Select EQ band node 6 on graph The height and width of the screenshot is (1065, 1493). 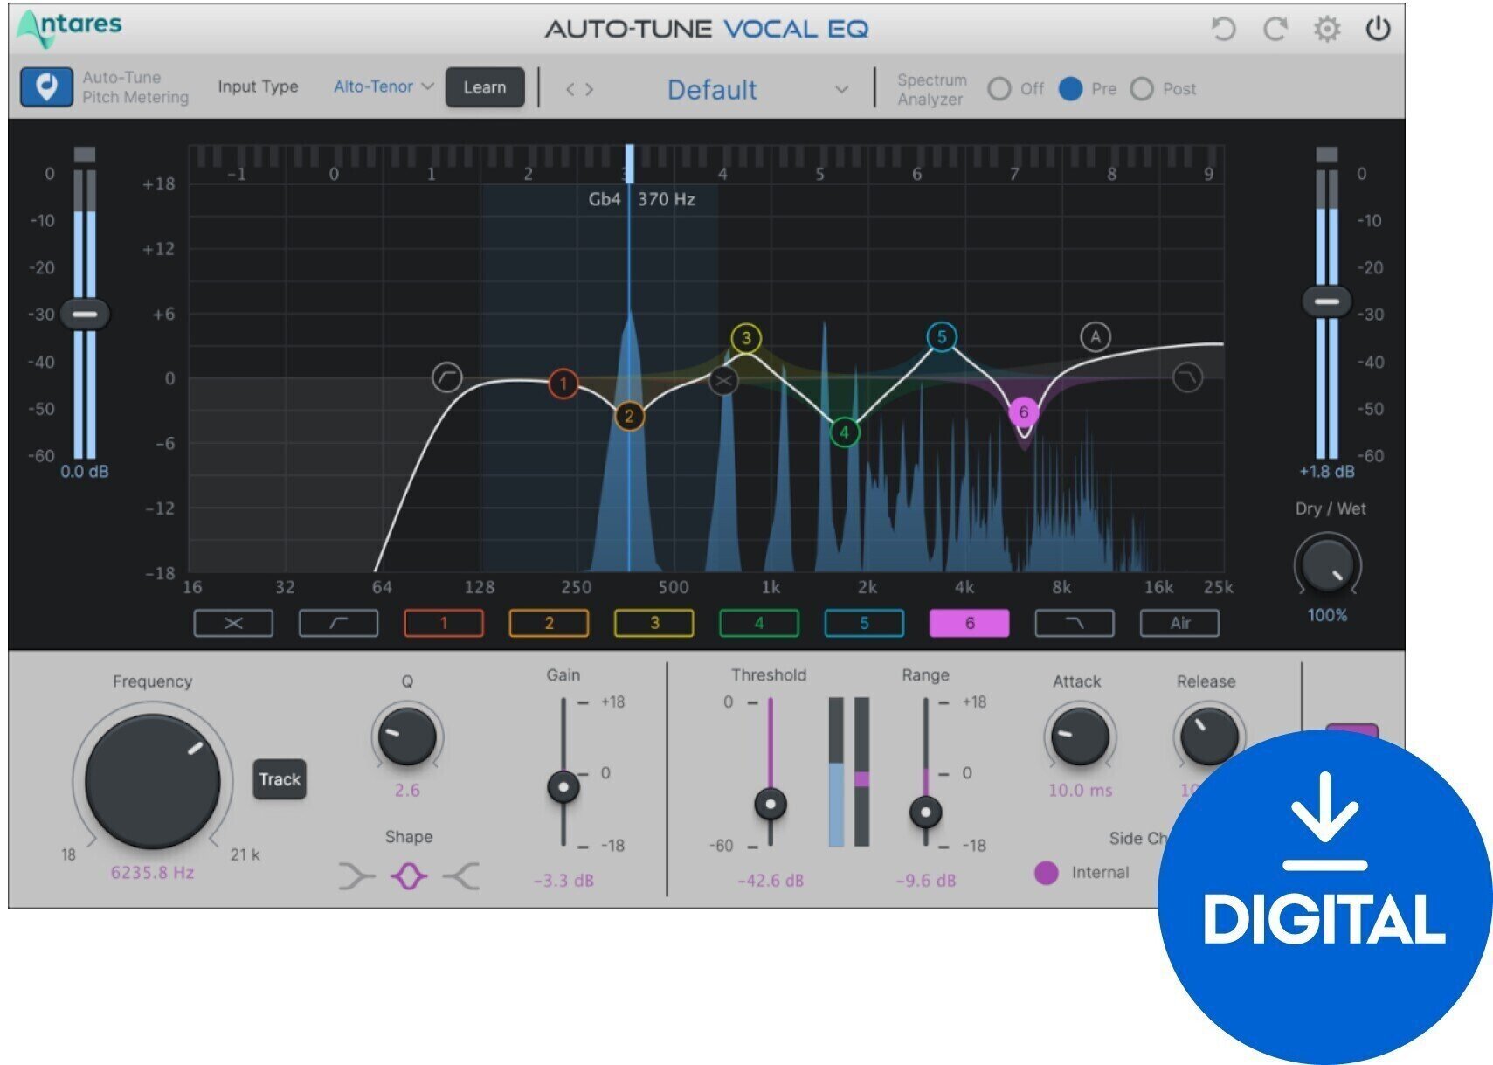tap(1023, 412)
